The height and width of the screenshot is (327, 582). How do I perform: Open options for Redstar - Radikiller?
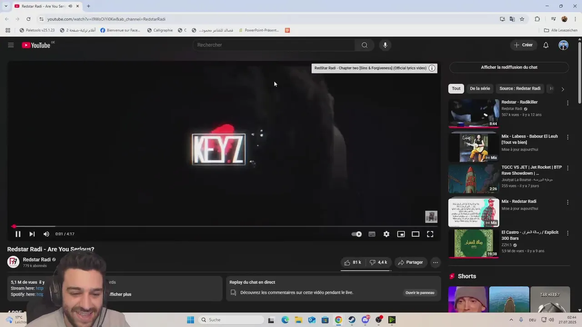(567, 103)
